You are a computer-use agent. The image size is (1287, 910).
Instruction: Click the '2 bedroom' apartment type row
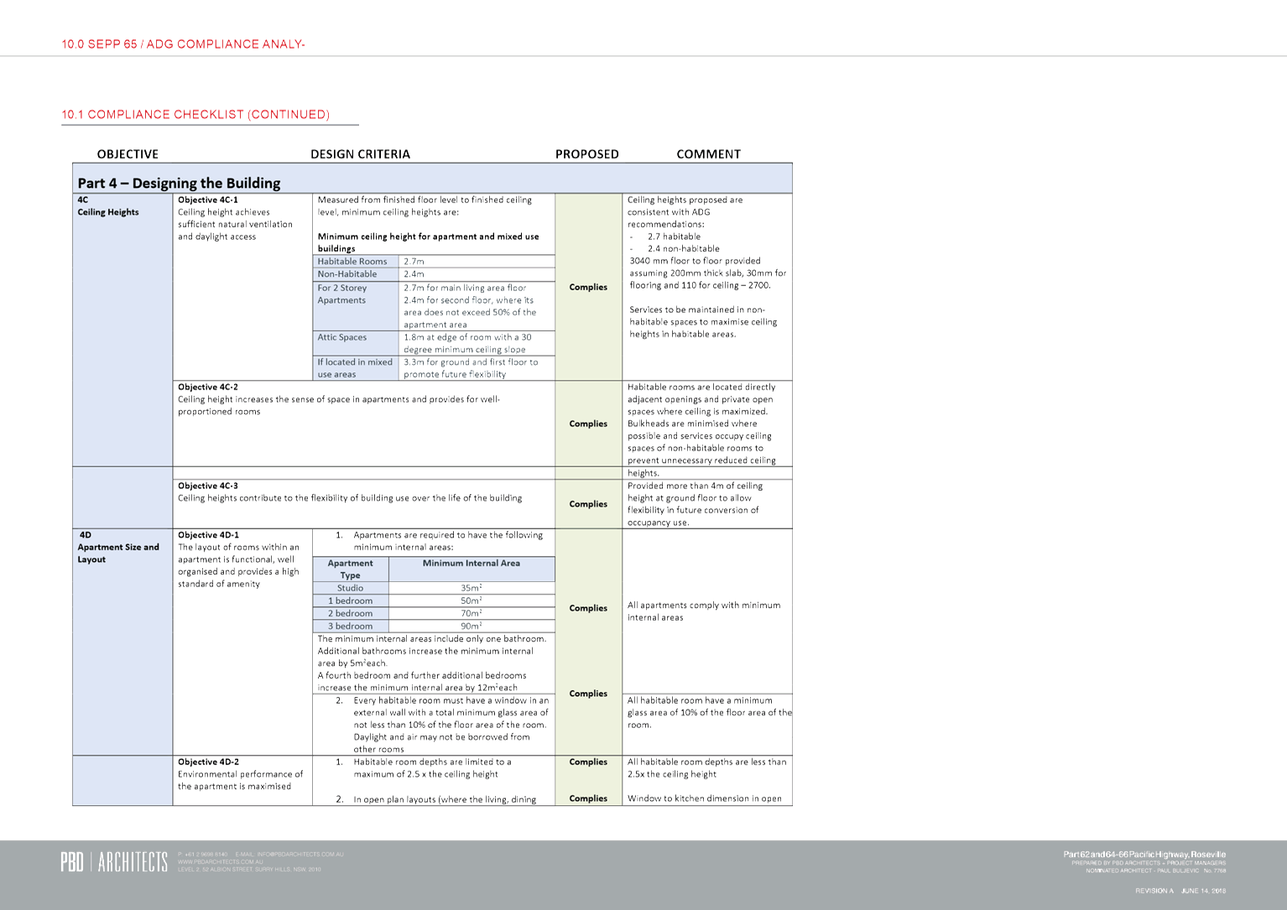pos(351,613)
